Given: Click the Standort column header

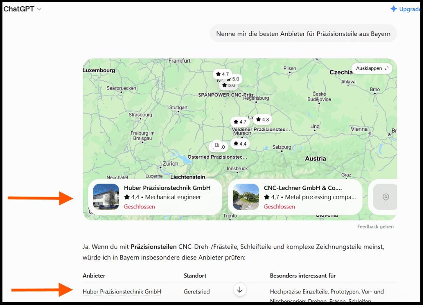Looking at the screenshot, I should pos(195,276).
